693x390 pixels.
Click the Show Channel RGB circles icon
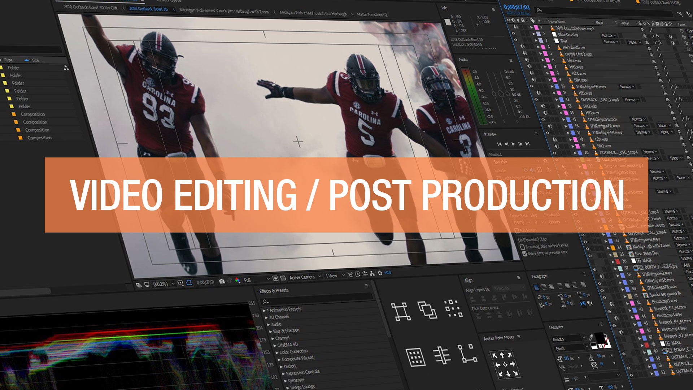click(237, 280)
